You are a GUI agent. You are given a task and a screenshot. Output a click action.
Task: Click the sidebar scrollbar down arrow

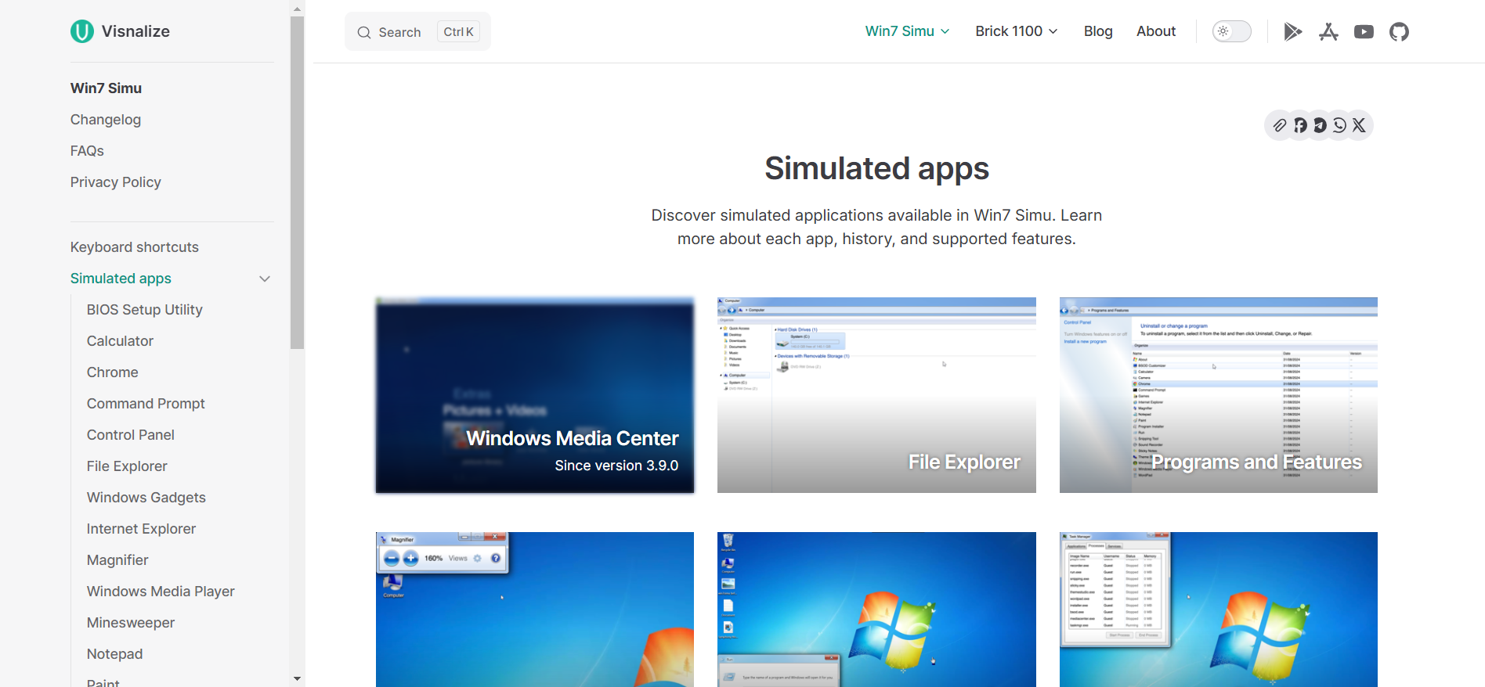[297, 679]
